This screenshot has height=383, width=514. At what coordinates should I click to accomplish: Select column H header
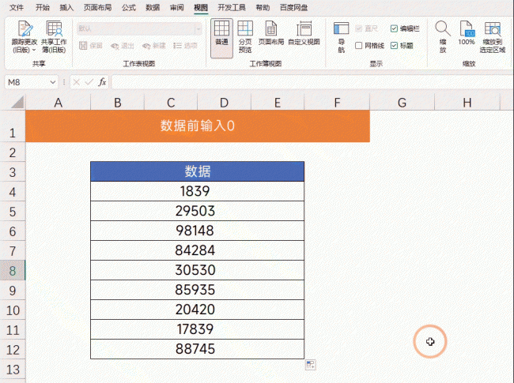[467, 103]
